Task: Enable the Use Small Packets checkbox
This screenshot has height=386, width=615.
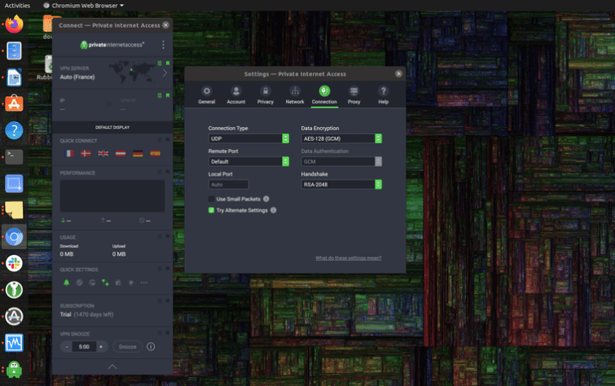Action: pyautogui.click(x=212, y=199)
